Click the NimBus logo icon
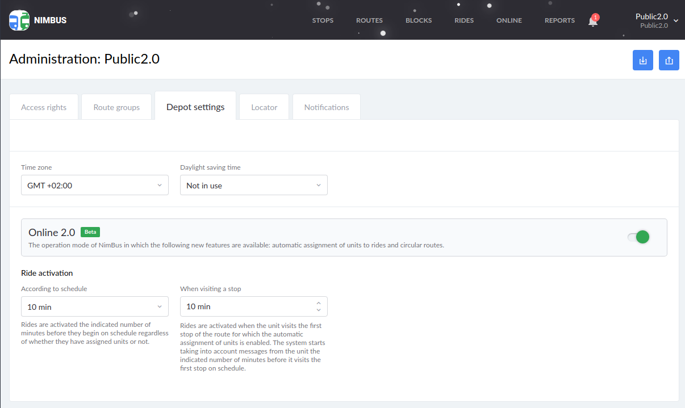 (x=19, y=20)
